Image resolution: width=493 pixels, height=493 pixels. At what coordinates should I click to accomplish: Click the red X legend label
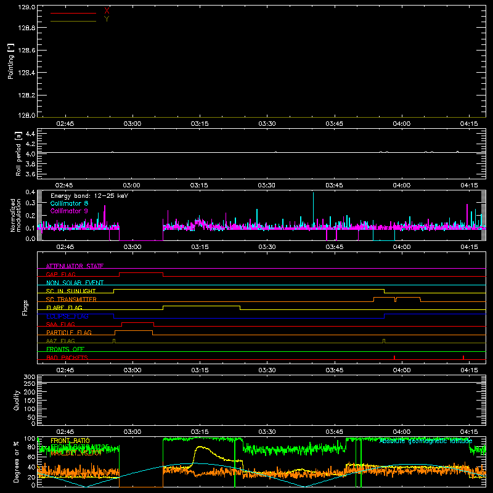pyautogui.click(x=107, y=11)
